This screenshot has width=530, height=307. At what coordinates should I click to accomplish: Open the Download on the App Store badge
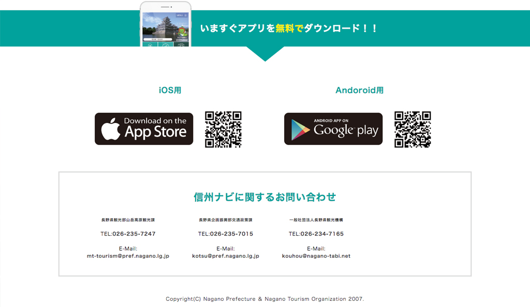point(144,129)
